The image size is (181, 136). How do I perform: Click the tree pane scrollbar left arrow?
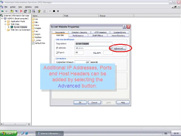point(2,124)
